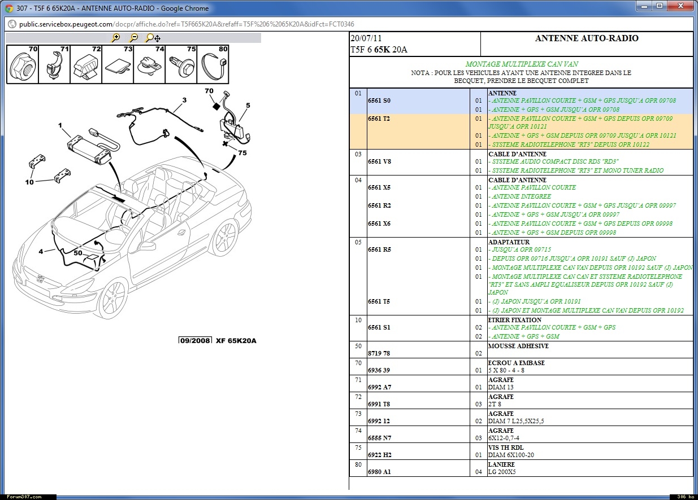Click the URL in the address bar
This screenshot has height=500, width=698.
187,24
